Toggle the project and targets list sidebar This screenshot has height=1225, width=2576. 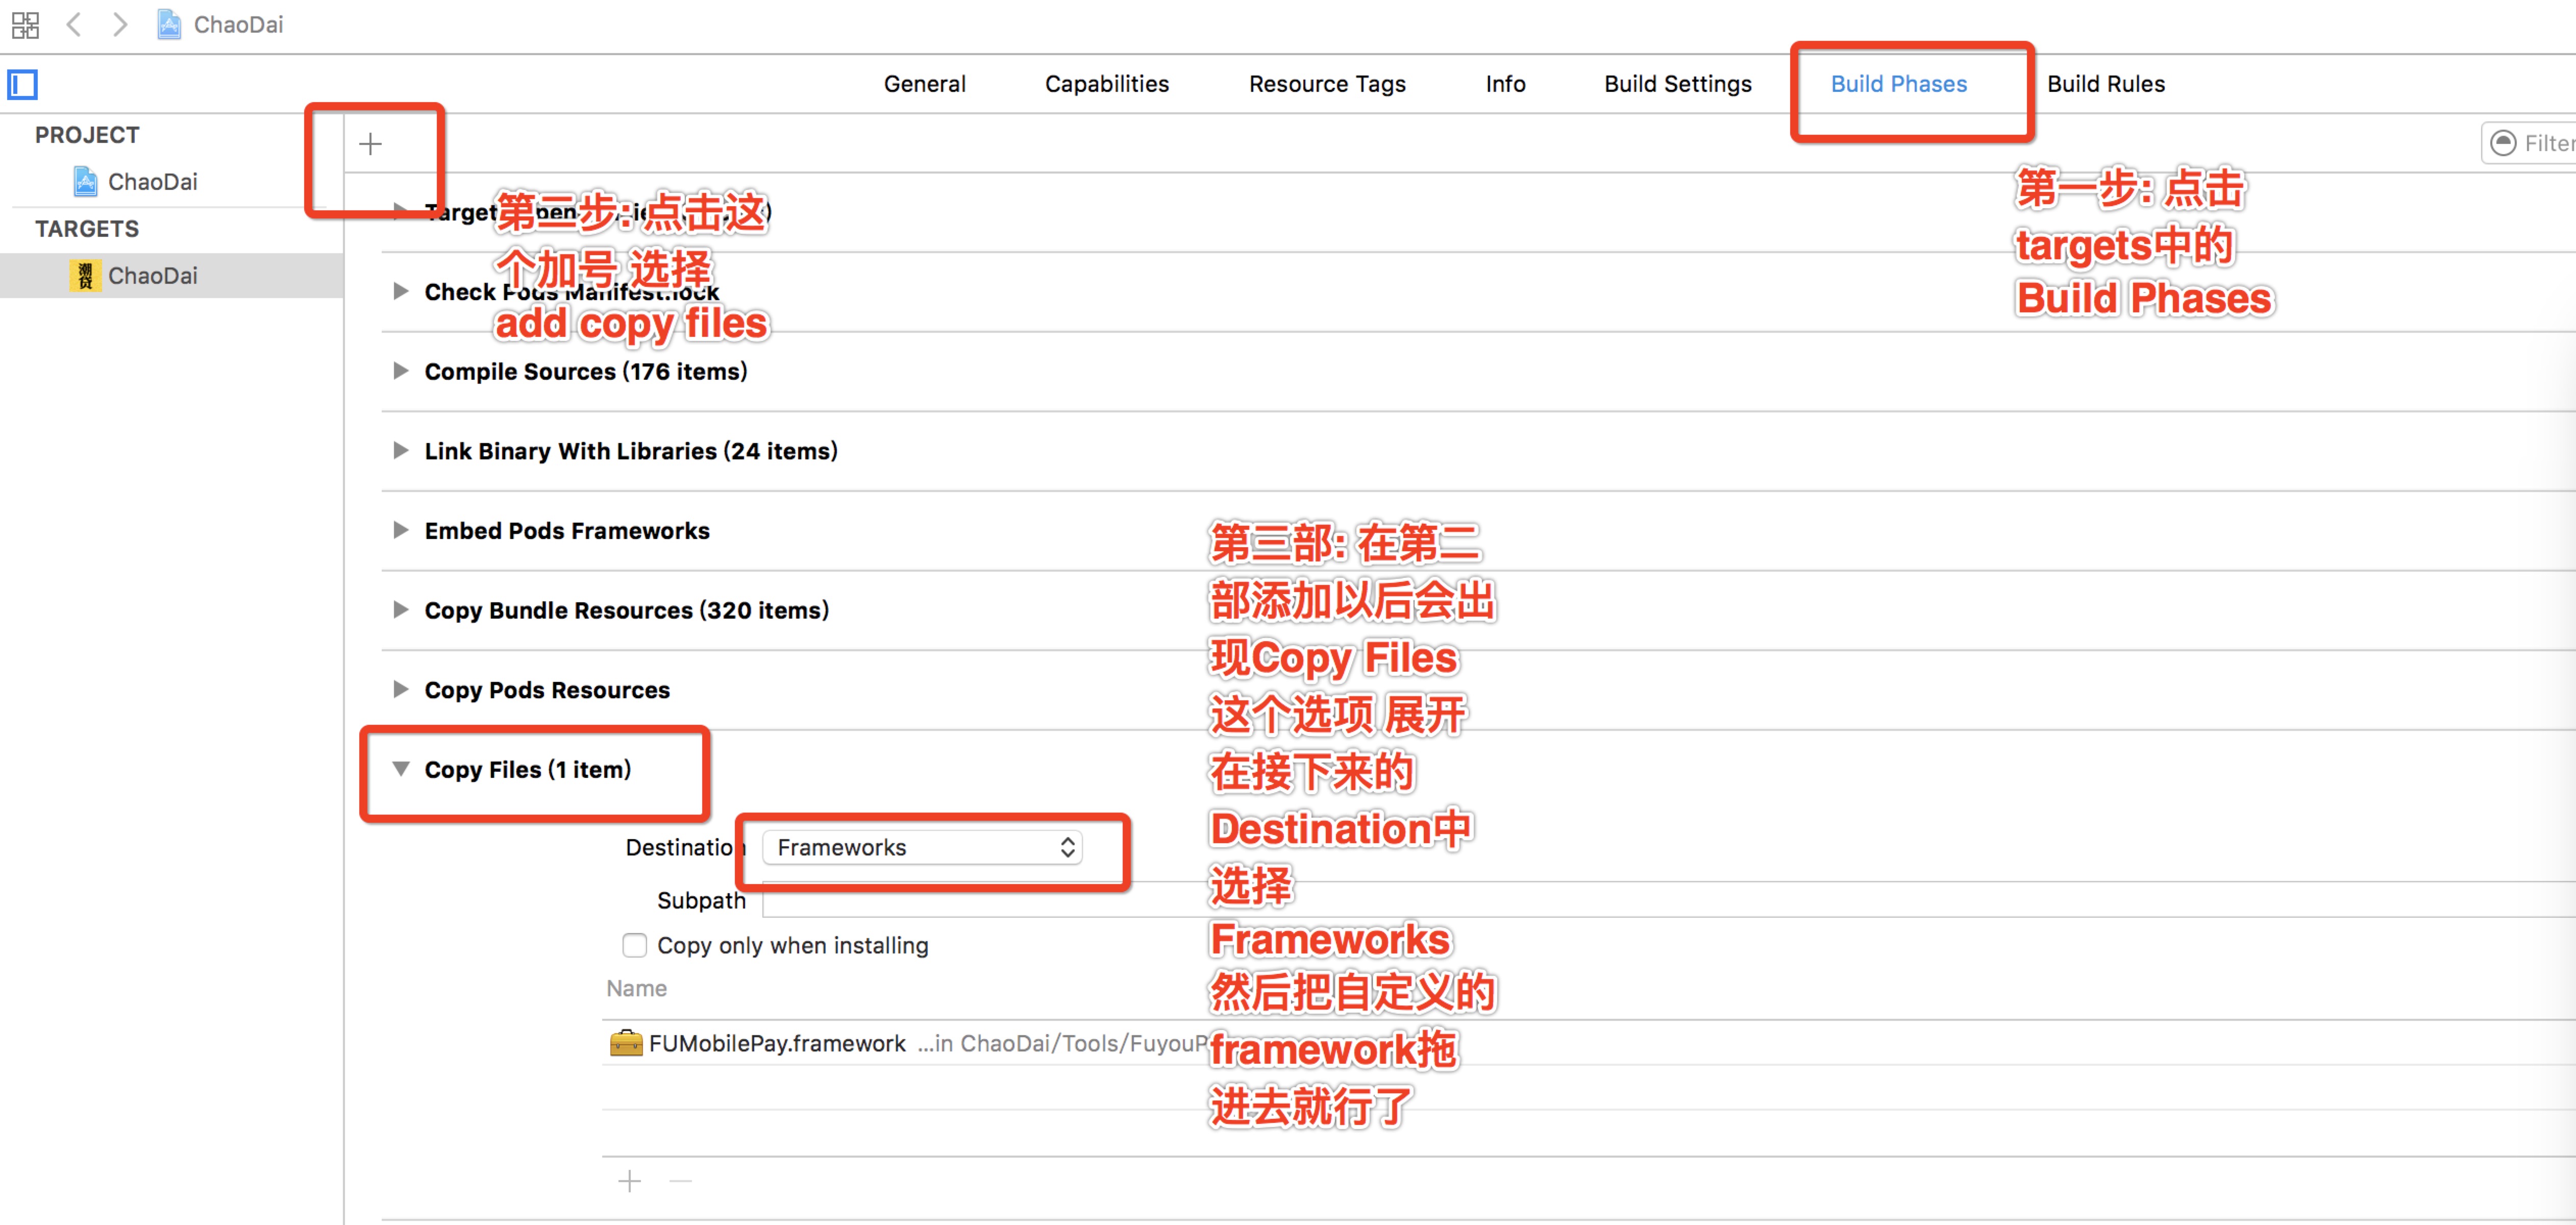click(x=22, y=84)
